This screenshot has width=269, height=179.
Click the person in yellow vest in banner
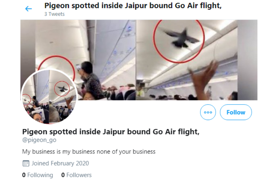coord(140,92)
